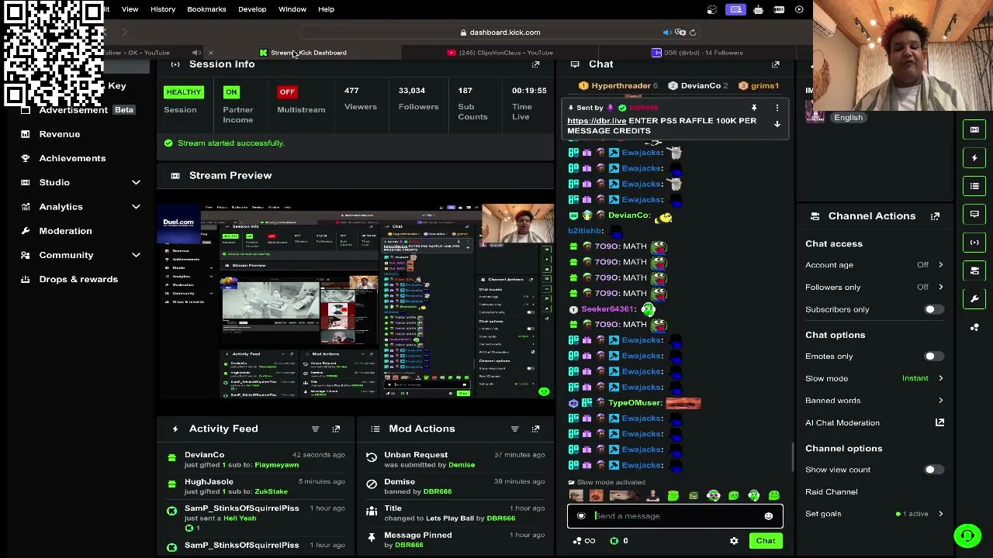This screenshot has width=993, height=558.
Task: Open the Help menu
Action: coord(326,9)
